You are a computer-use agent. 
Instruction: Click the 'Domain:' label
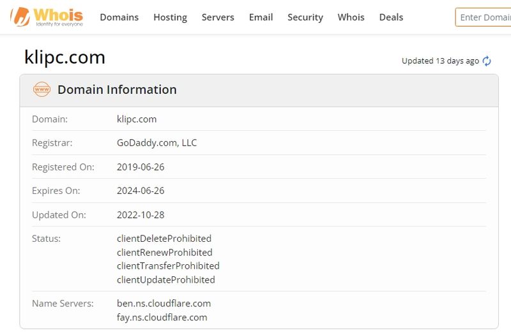point(50,119)
